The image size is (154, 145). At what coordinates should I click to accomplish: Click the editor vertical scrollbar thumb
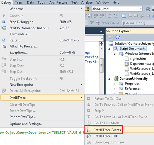pos(102,65)
